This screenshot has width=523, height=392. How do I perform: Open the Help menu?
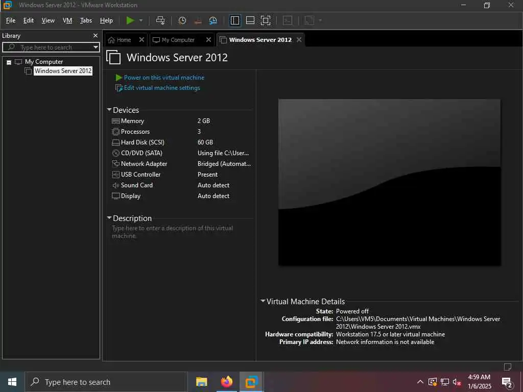point(106,20)
